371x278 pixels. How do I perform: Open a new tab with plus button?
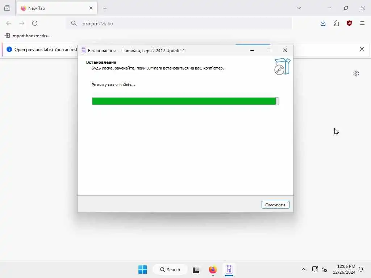[105, 8]
